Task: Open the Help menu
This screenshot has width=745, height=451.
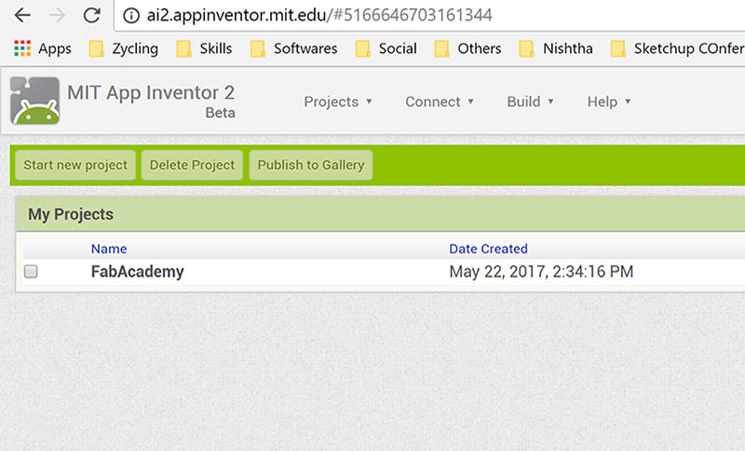Action: coord(609,102)
